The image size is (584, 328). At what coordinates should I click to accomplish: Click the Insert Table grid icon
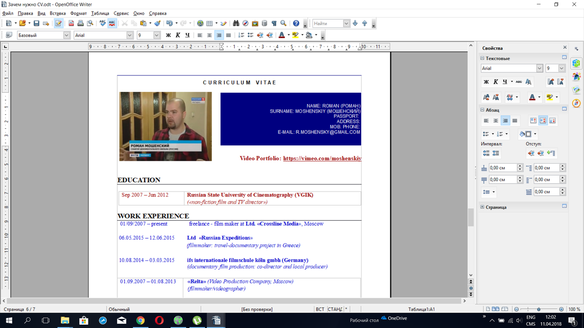pos(209,23)
